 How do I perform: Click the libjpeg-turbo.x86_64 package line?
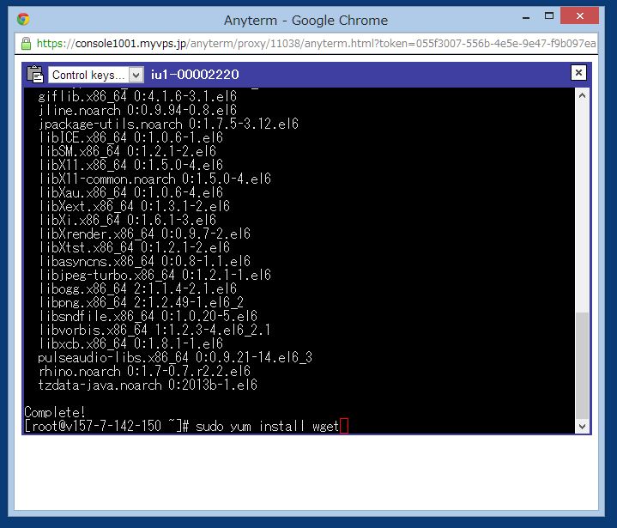(x=154, y=275)
